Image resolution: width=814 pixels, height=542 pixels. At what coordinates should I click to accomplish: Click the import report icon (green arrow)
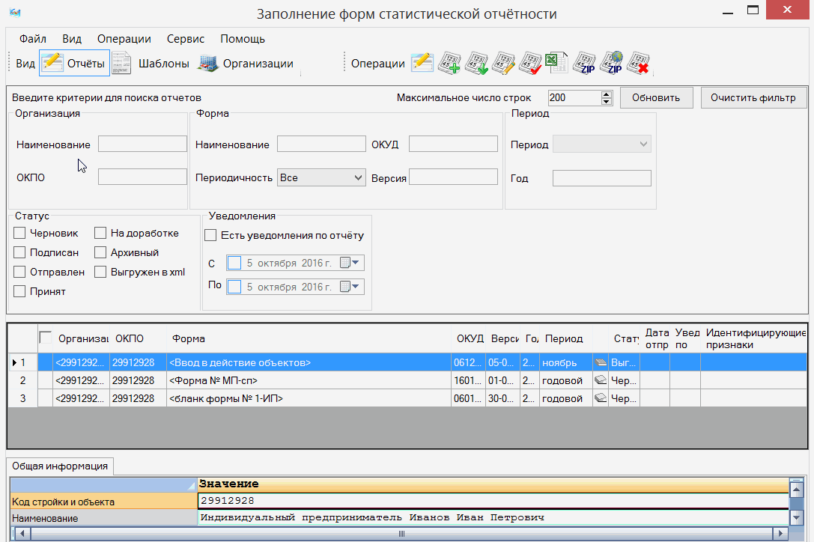(x=476, y=64)
